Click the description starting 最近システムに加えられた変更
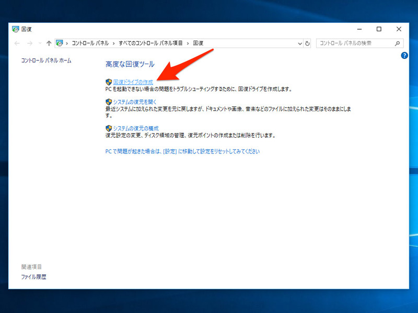Viewport: 418px width, 313px height. (x=228, y=112)
